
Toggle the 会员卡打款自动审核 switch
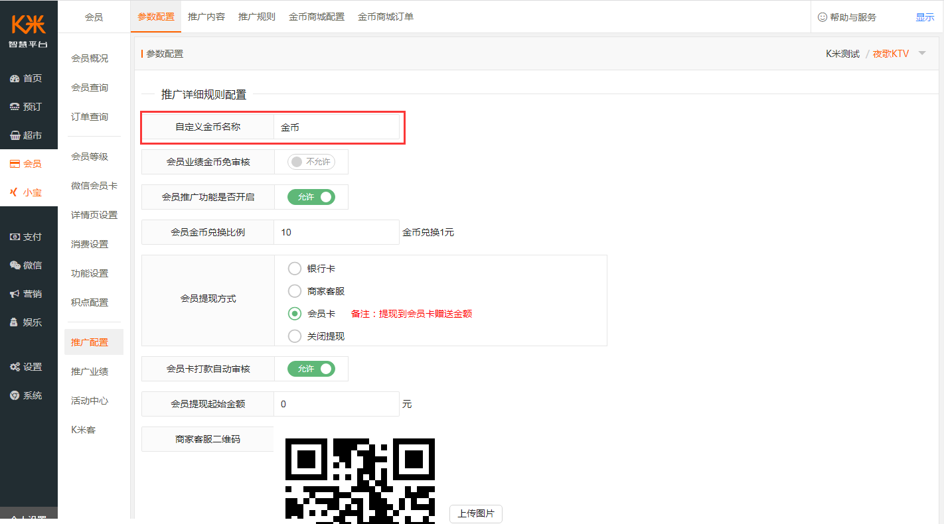(311, 369)
